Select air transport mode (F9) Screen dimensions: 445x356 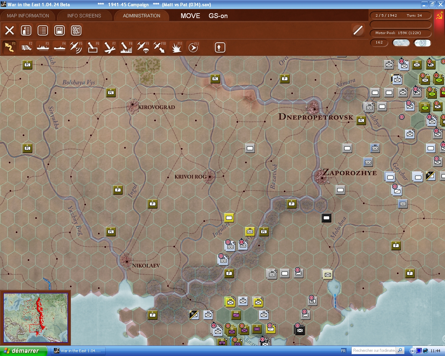(143, 47)
